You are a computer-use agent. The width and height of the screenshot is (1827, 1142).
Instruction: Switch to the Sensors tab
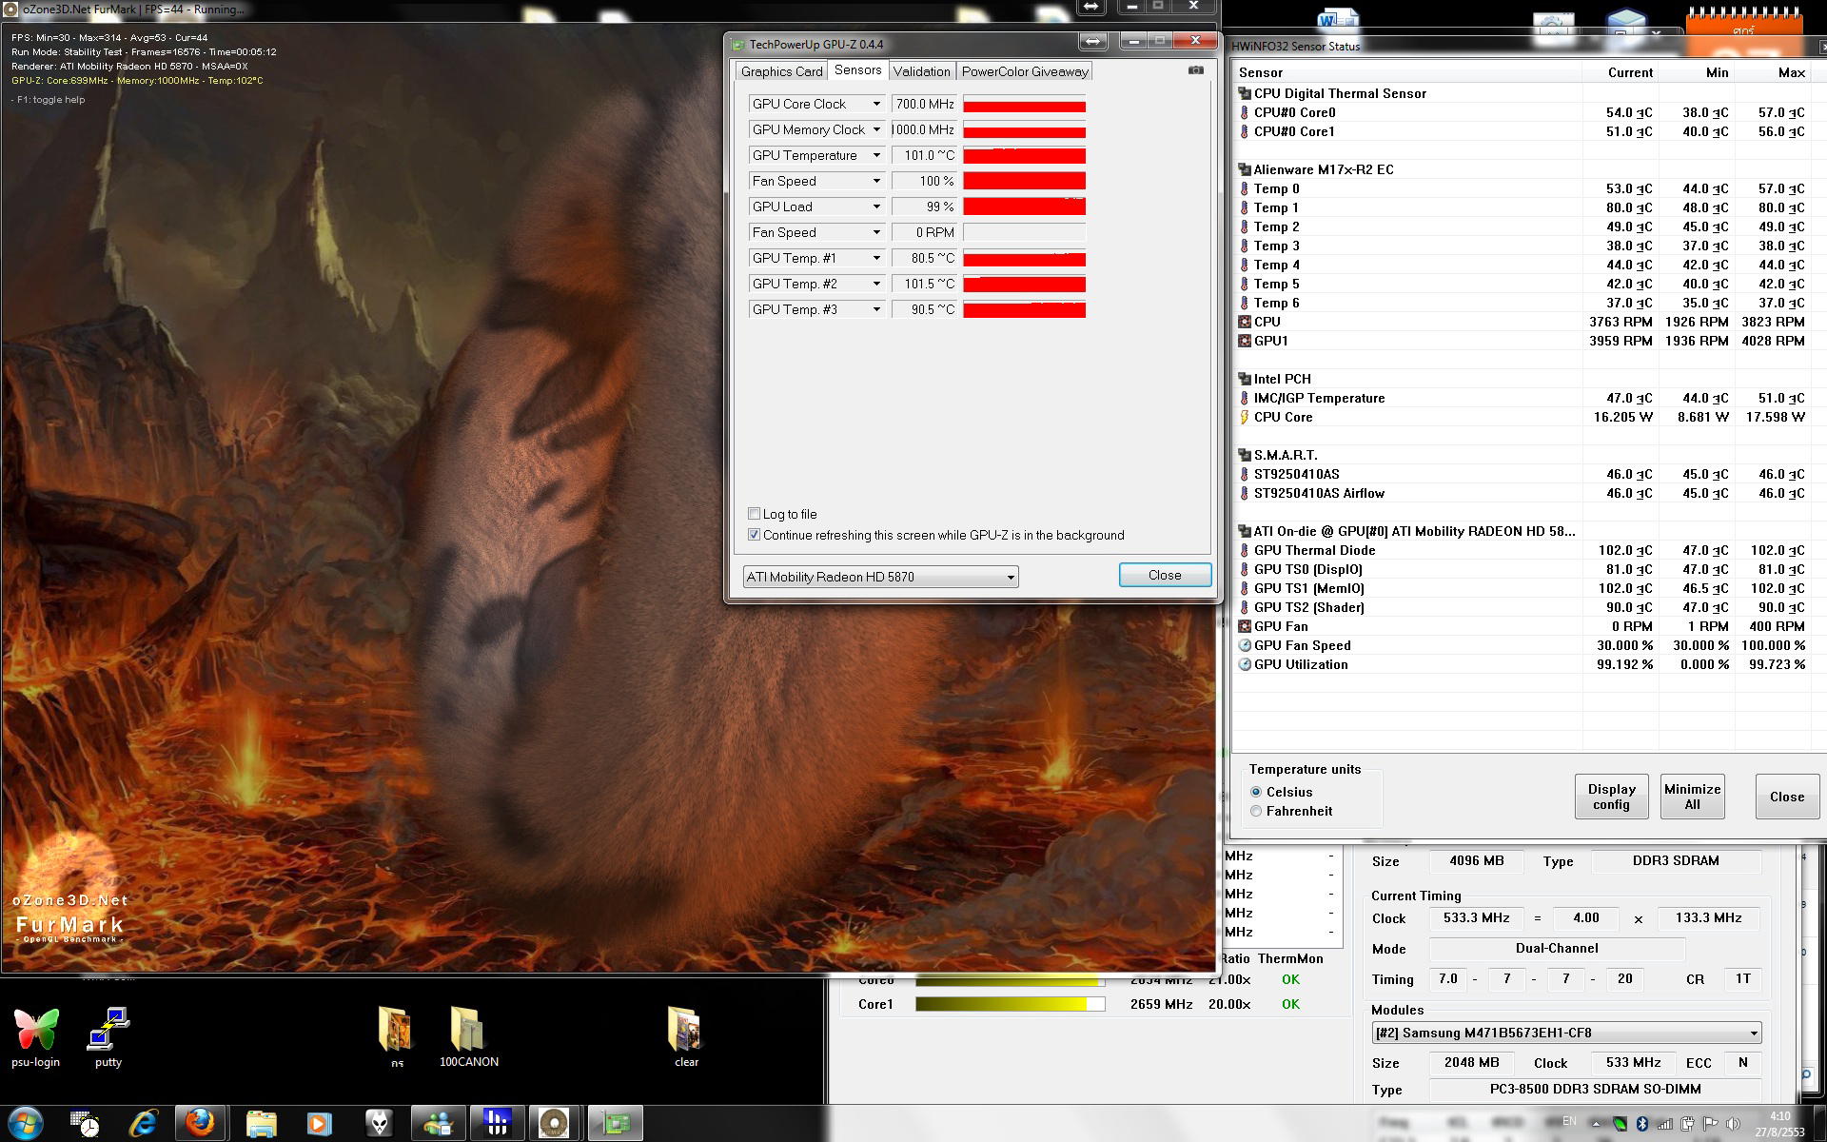857,70
